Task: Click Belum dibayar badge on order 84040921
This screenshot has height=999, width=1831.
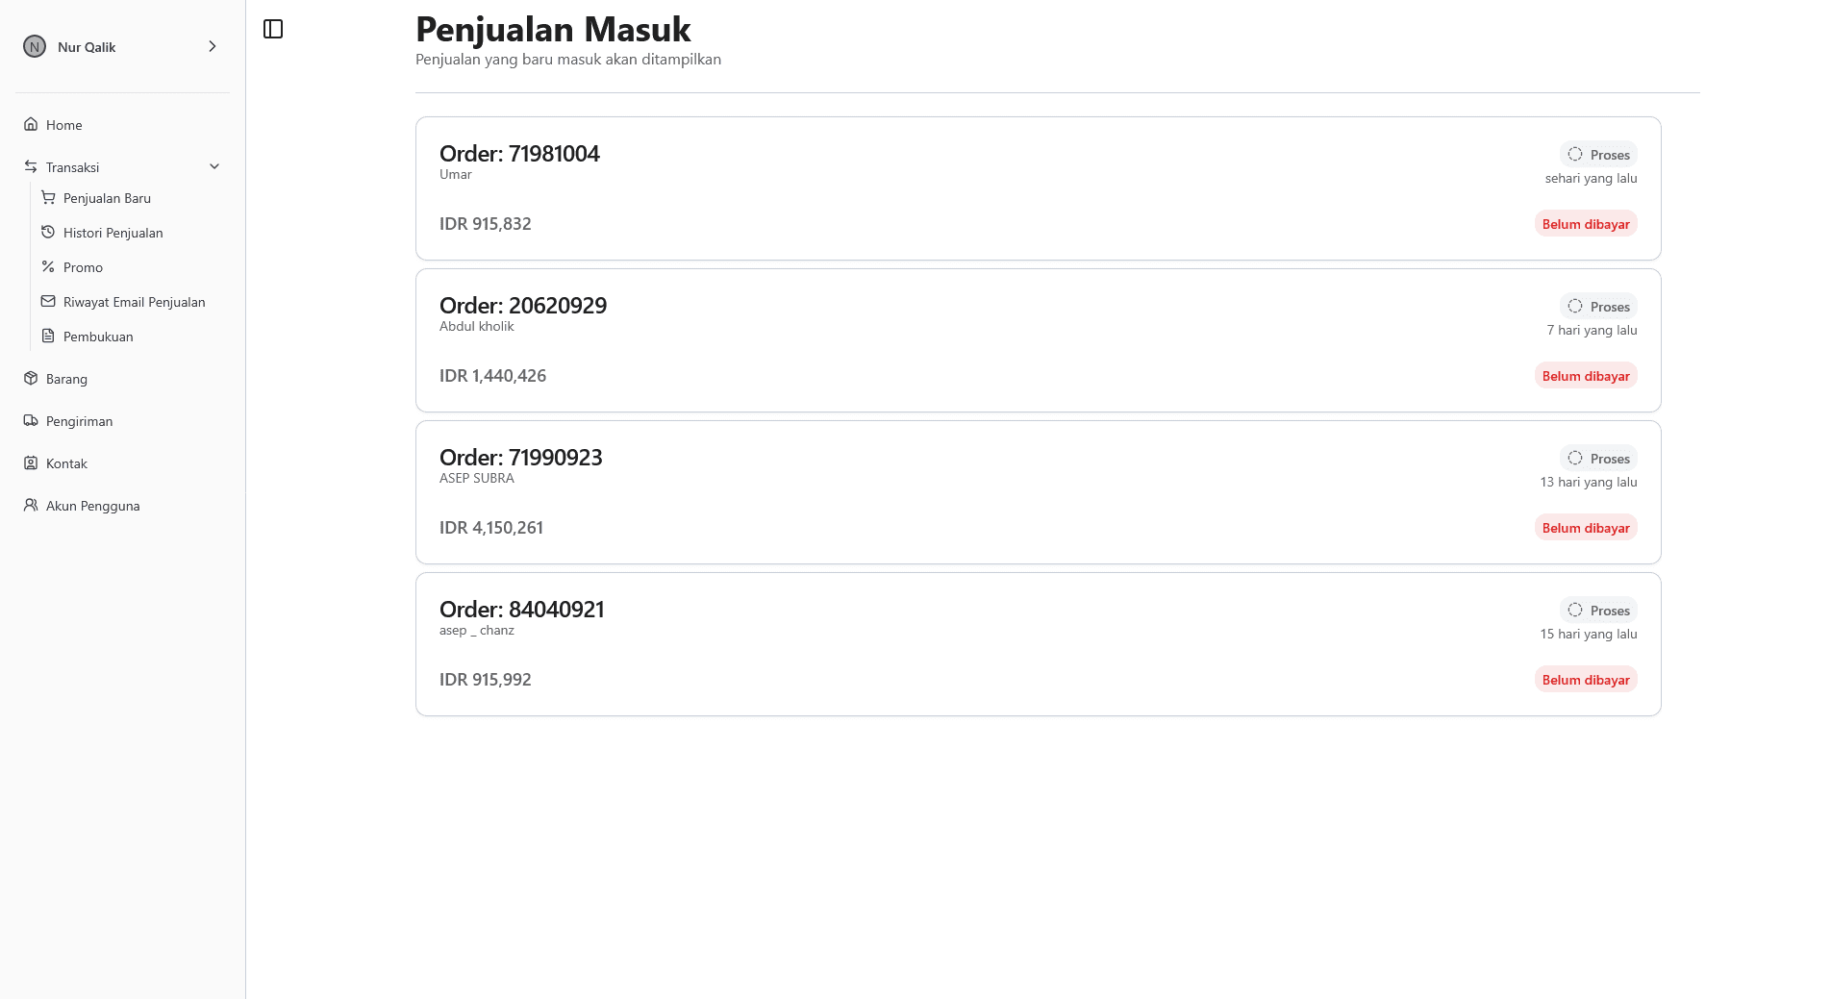Action: click(x=1586, y=680)
